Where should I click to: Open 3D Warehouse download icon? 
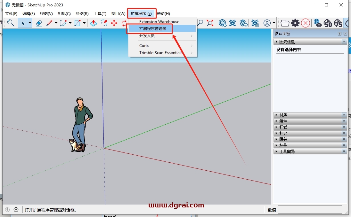pyautogui.click(x=223, y=23)
